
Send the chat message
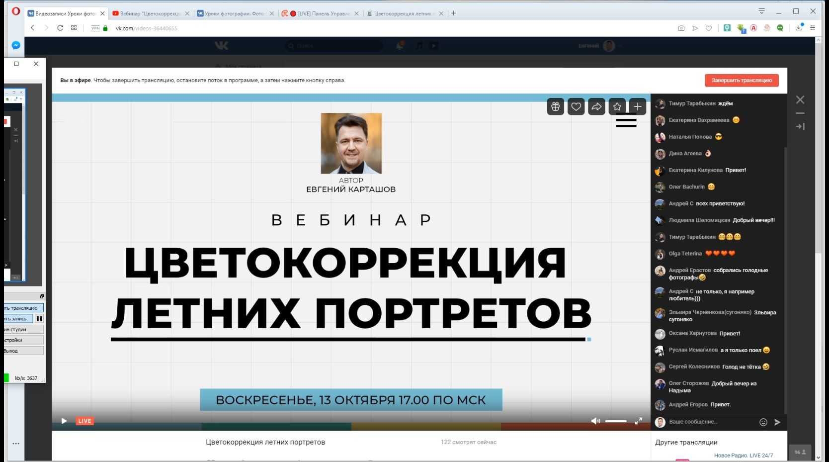(x=777, y=422)
